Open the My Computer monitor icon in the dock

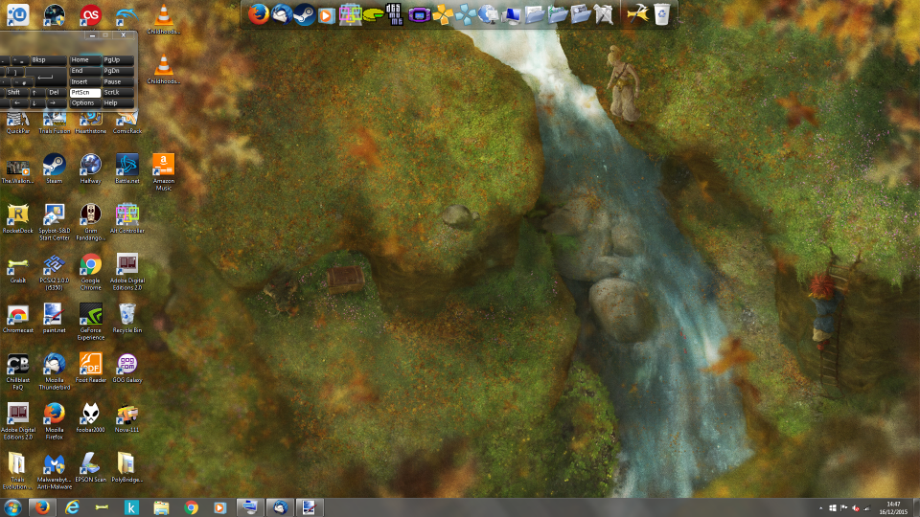pos(512,14)
